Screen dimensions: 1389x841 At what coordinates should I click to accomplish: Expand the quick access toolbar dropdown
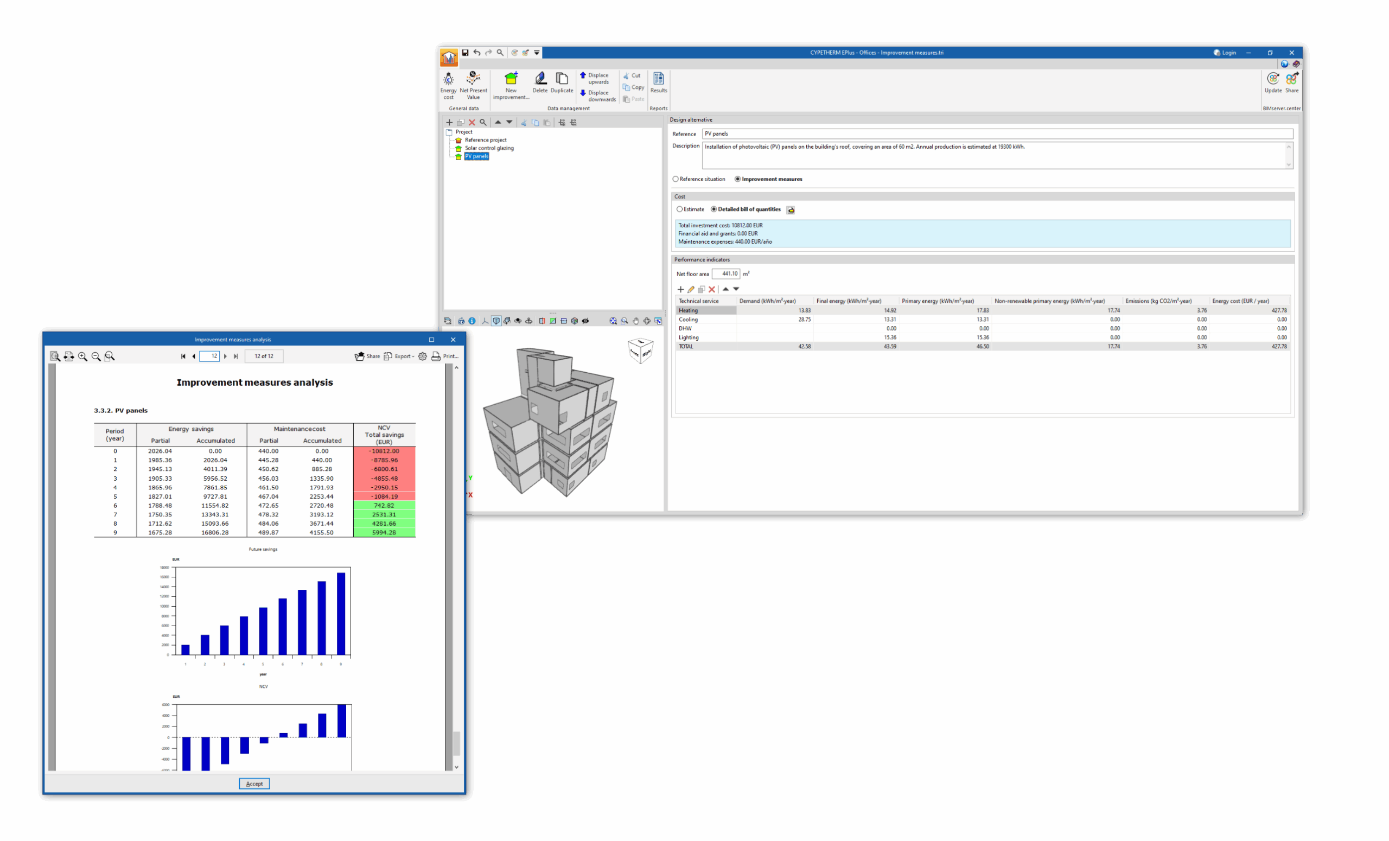click(x=537, y=53)
